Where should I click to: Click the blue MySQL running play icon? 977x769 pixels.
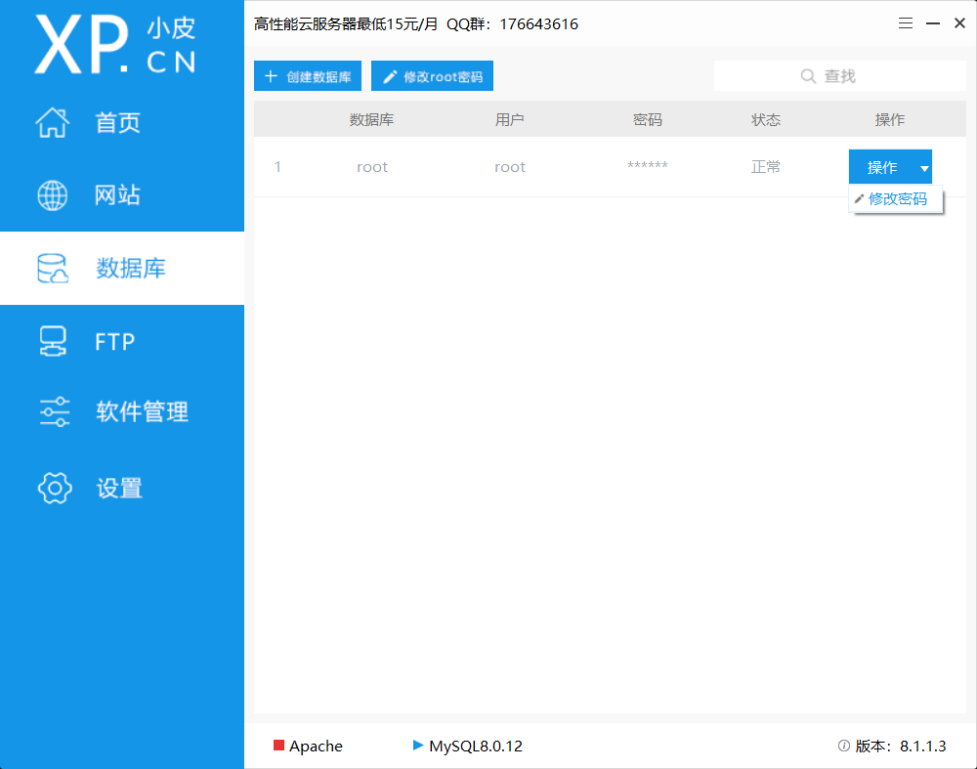tap(418, 745)
